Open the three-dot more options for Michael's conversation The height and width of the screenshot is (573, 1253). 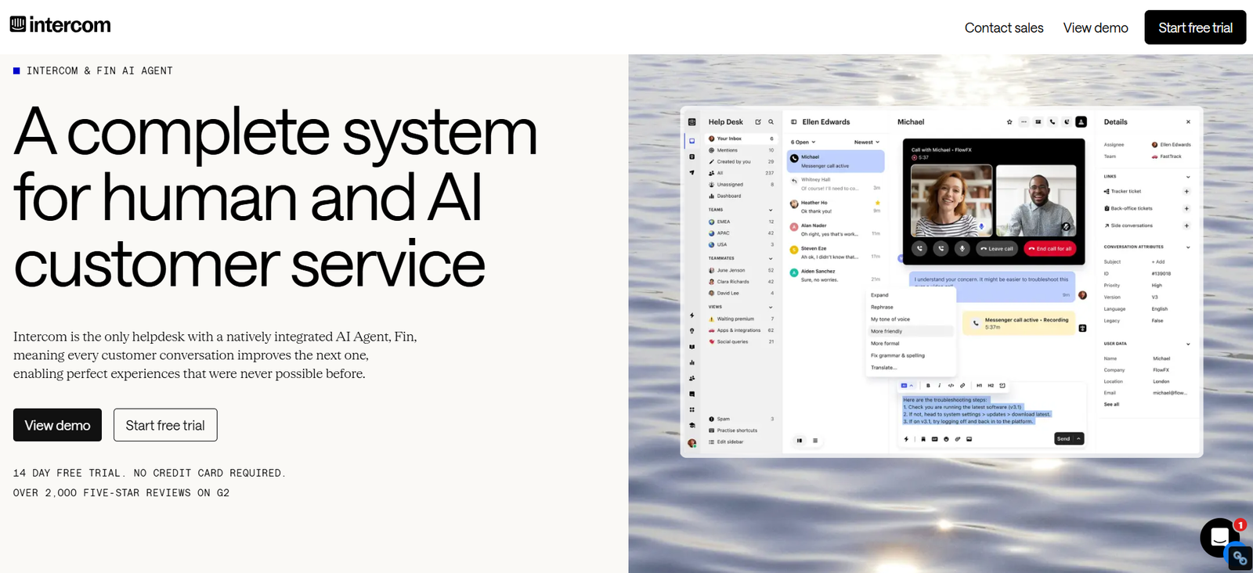tap(1024, 122)
